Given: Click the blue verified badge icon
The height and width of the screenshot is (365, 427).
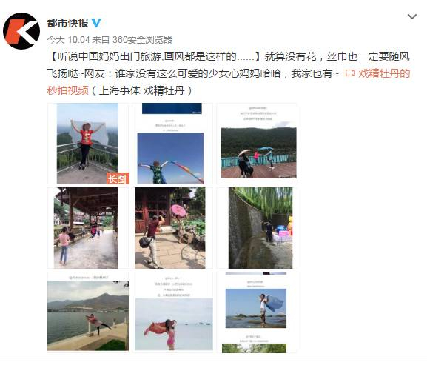Looking at the screenshot, I should click(96, 23).
